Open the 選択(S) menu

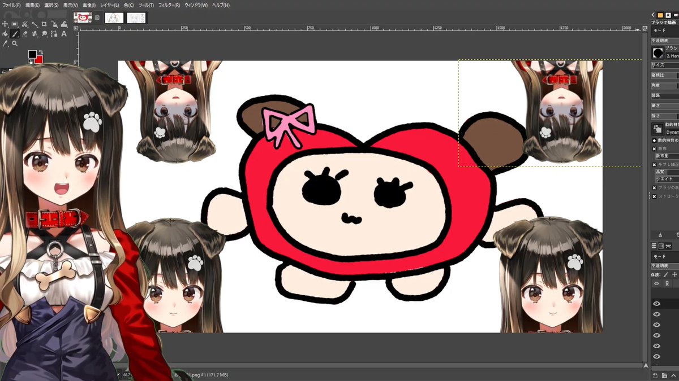point(52,5)
